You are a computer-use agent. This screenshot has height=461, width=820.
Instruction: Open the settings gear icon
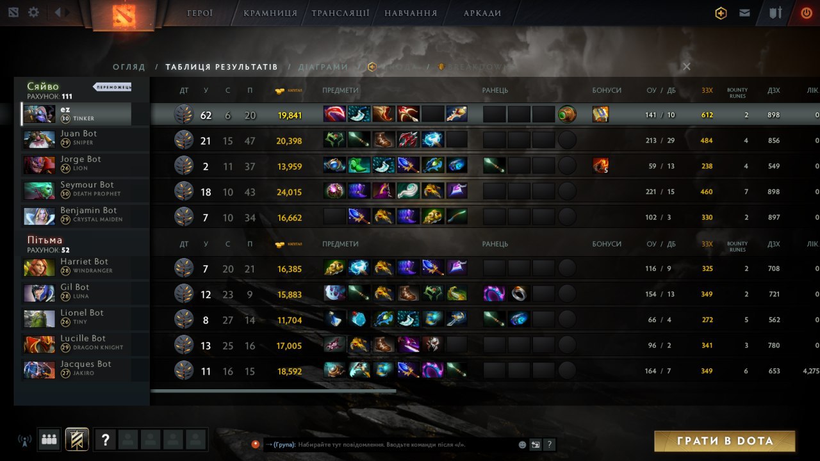33,12
